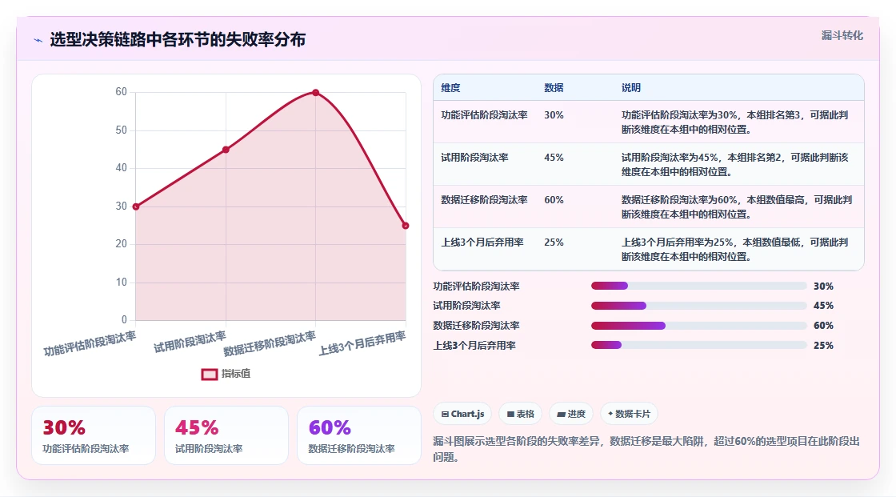Viewport: 896px width, 497px height.
Task: Click the last chart data point at 25
Action: 406,226
